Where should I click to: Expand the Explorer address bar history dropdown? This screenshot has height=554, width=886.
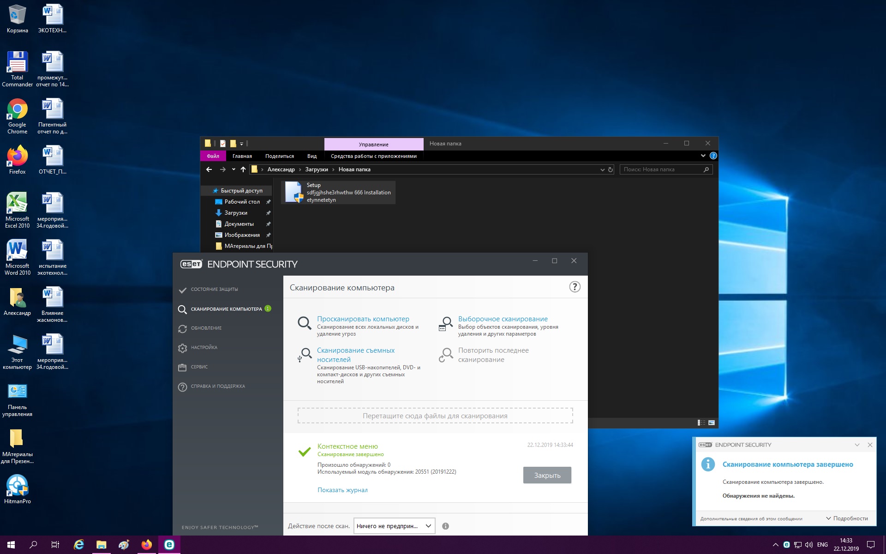coord(602,170)
